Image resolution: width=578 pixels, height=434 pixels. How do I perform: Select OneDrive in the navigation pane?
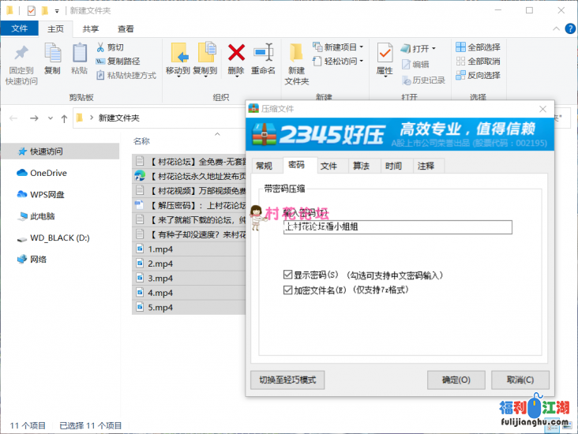pyautogui.click(x=48, y=173)
